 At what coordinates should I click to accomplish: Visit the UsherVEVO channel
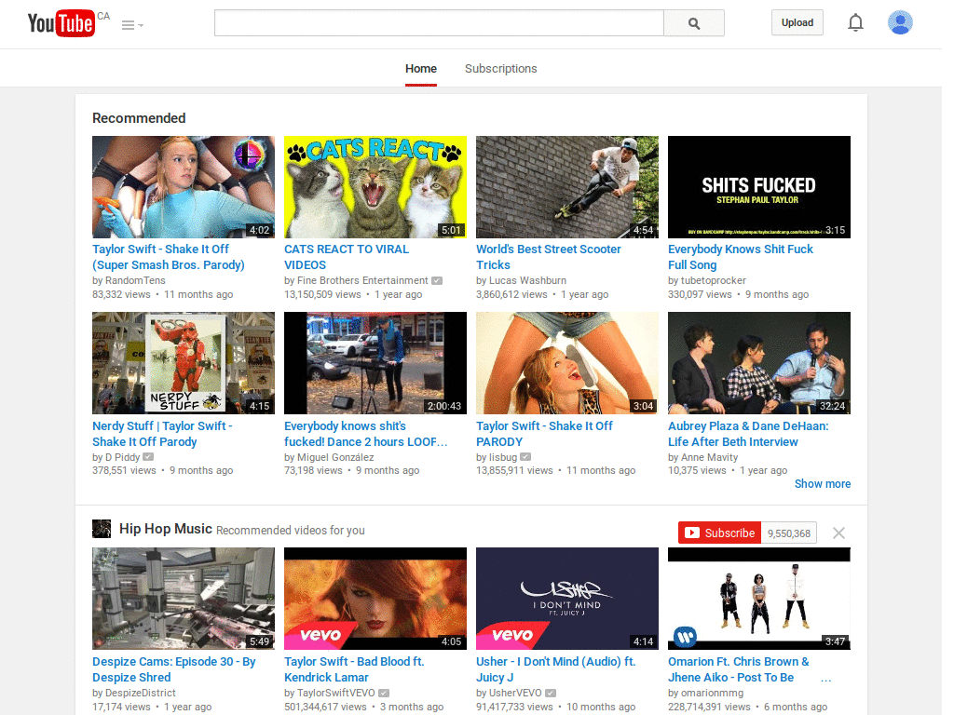pyautogui.click(x=515, y=693)
